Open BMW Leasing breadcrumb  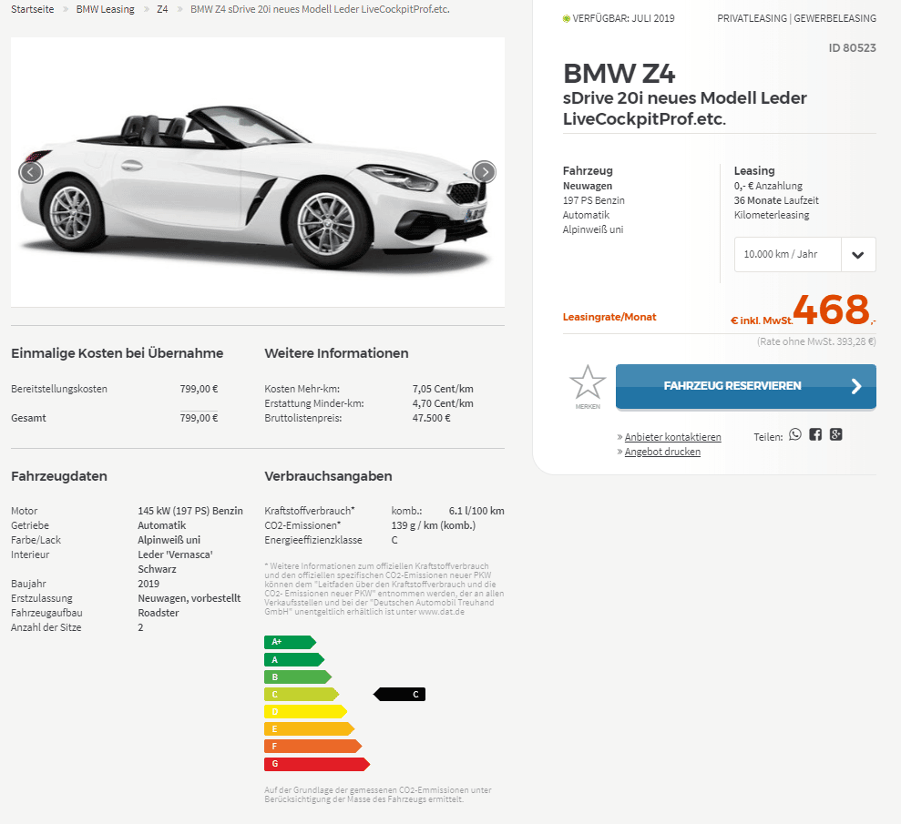(x=105, y=9)
